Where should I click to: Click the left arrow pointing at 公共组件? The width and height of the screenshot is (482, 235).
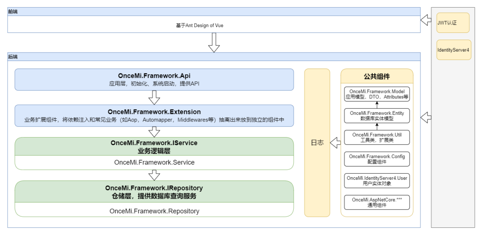[x=426, y=118]
